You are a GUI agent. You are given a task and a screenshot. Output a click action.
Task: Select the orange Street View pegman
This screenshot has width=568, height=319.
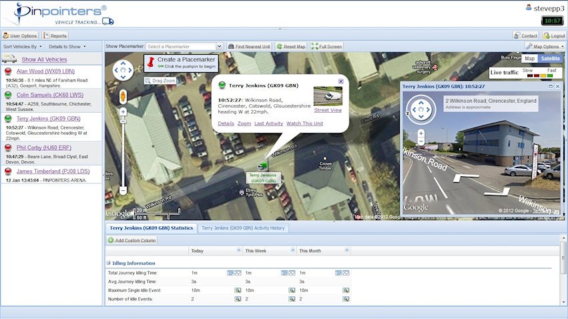click(x=123, y=96)
